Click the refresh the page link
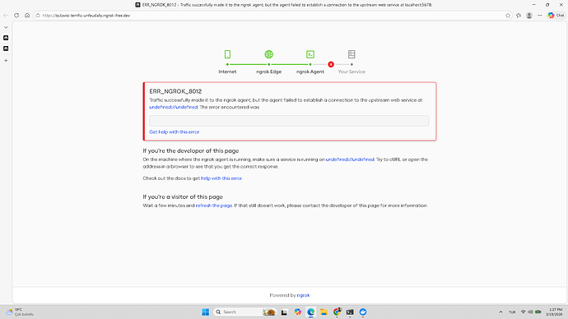This screenshot has width=568, height=319. (214, 206)
